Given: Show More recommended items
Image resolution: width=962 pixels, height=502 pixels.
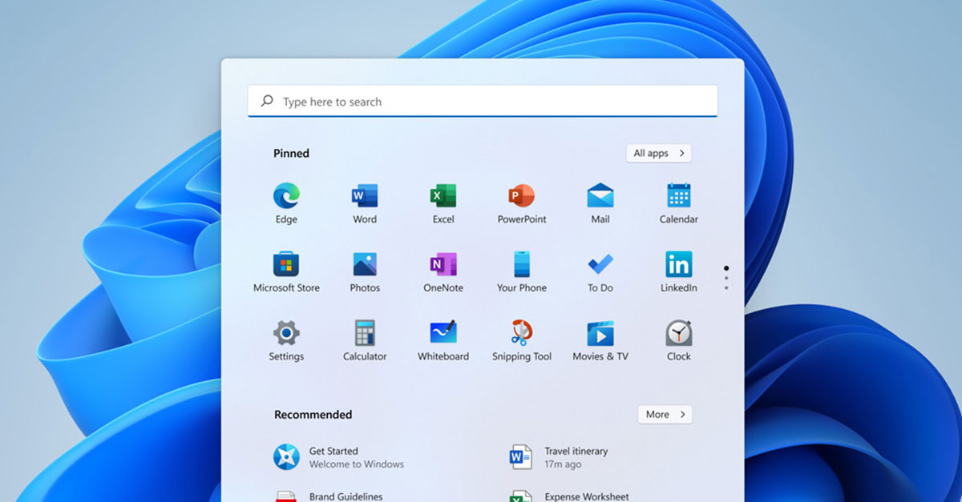Looking at the screenshot, I should coord(665,414).
